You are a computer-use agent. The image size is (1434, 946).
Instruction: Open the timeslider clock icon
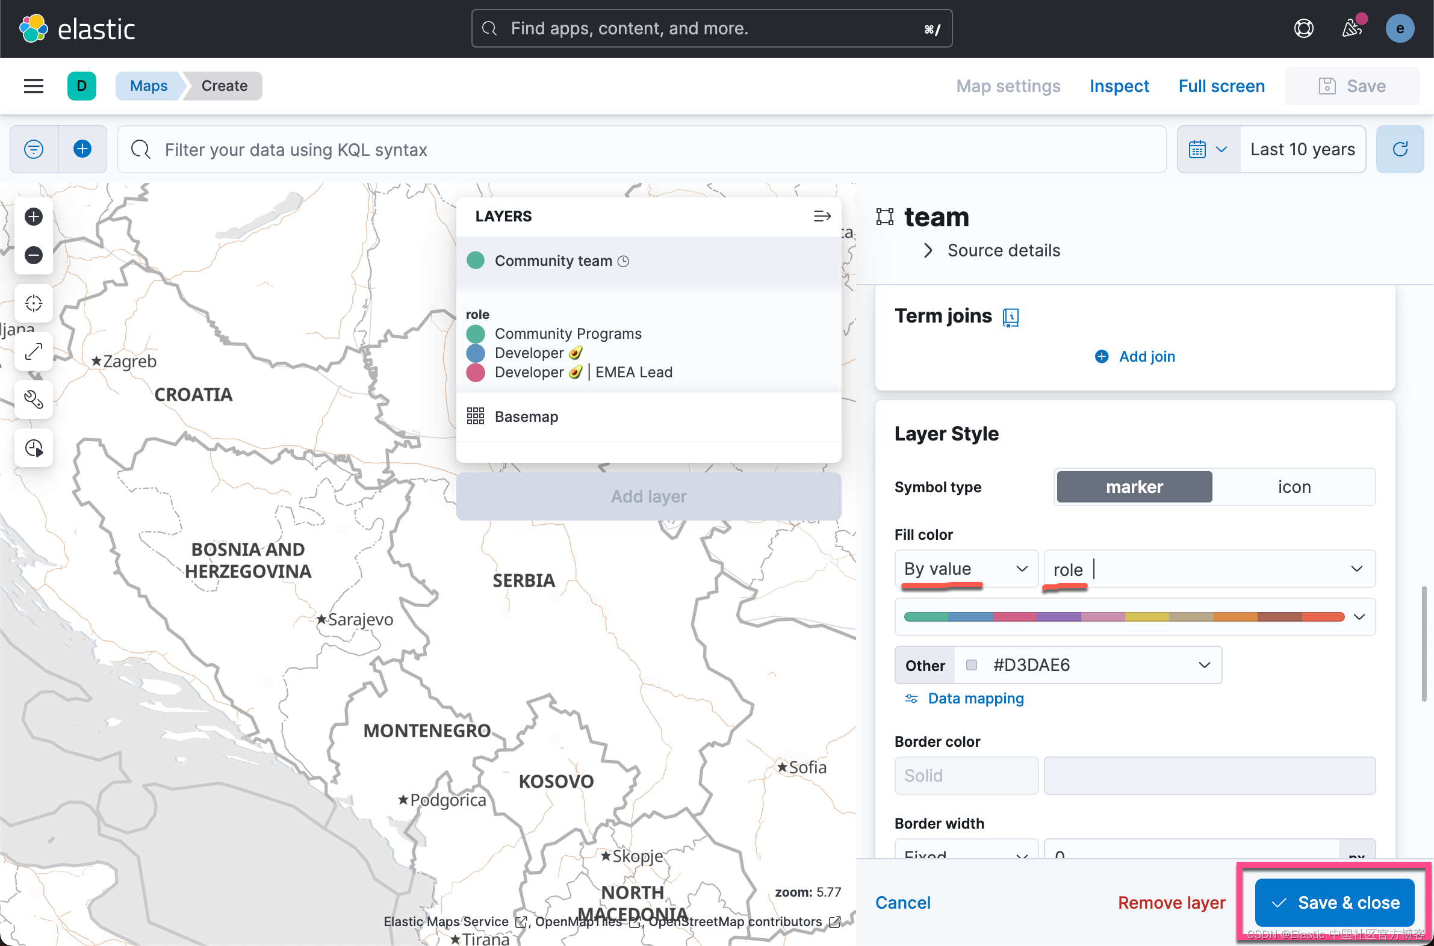click(33, 448)
